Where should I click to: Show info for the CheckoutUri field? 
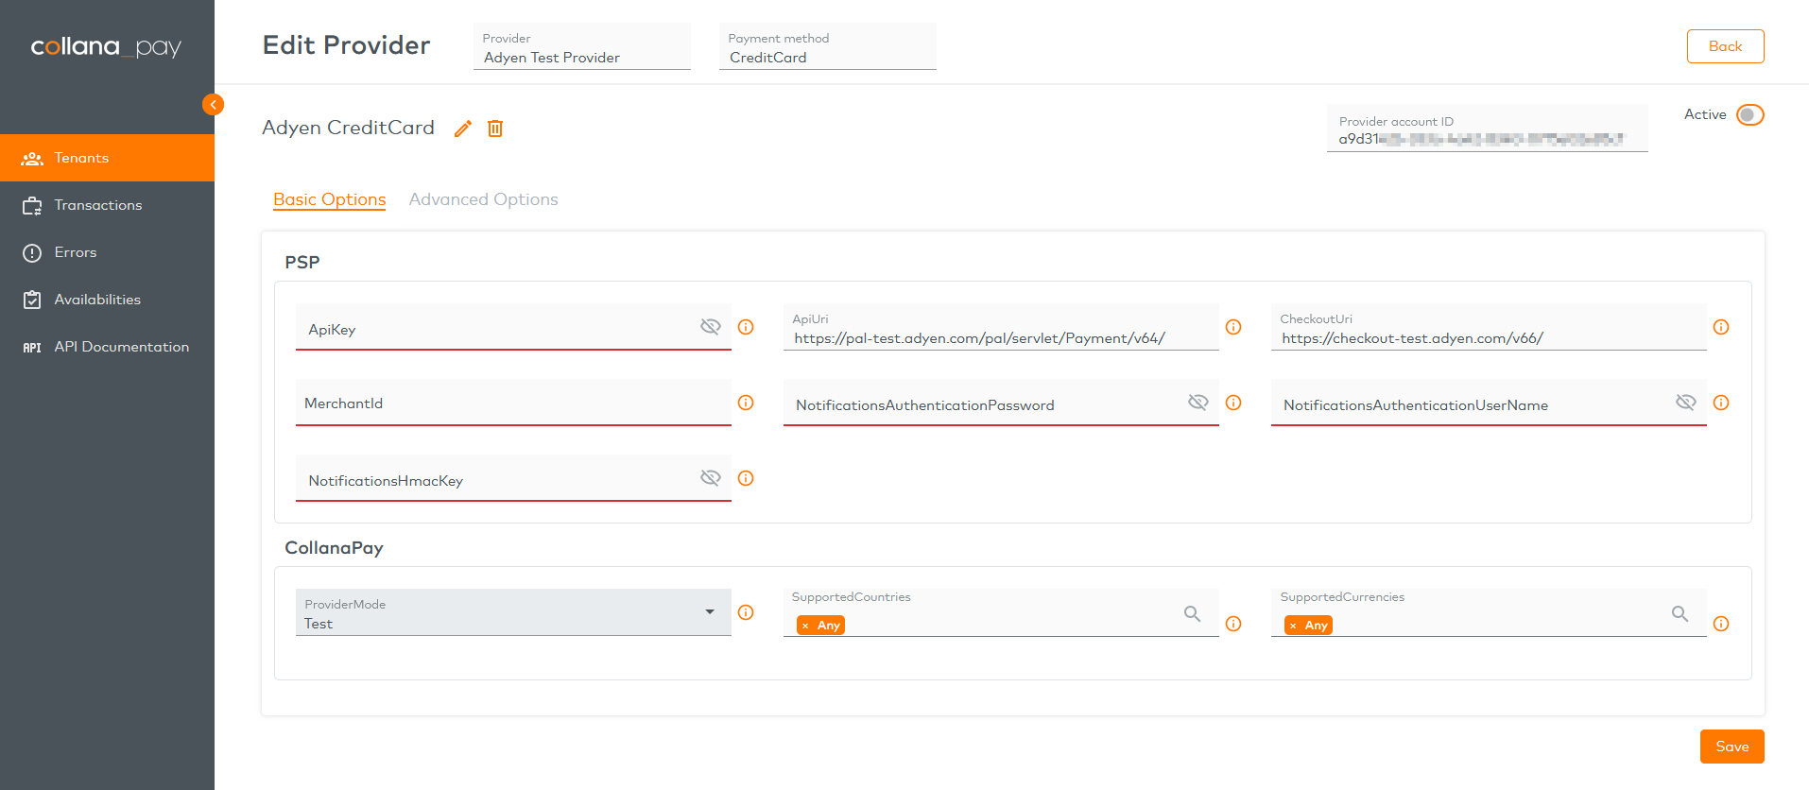pos(1721,327)
